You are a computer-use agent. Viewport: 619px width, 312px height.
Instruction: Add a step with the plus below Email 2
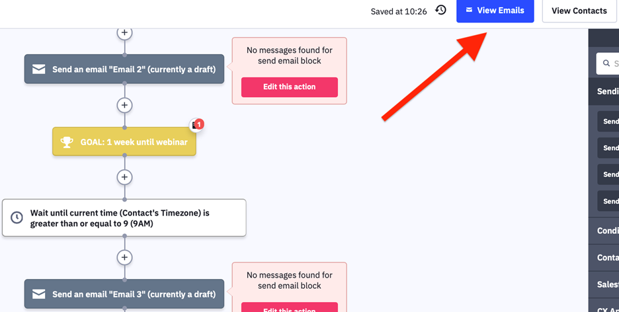124,105
